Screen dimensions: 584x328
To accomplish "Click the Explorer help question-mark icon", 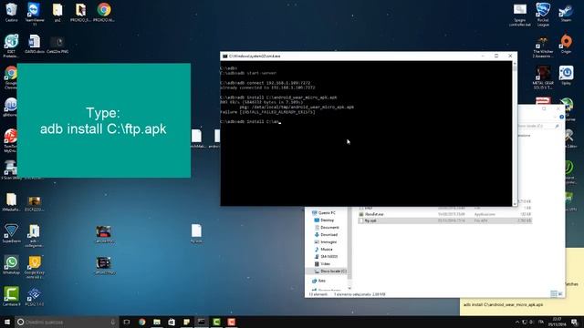I will click(x=562, y=117).
